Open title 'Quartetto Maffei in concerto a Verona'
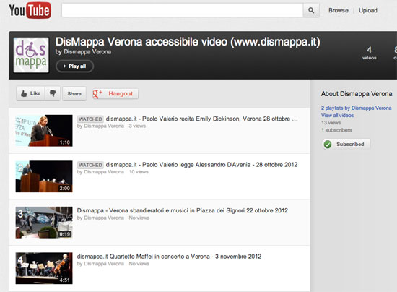 click(169, 257)
